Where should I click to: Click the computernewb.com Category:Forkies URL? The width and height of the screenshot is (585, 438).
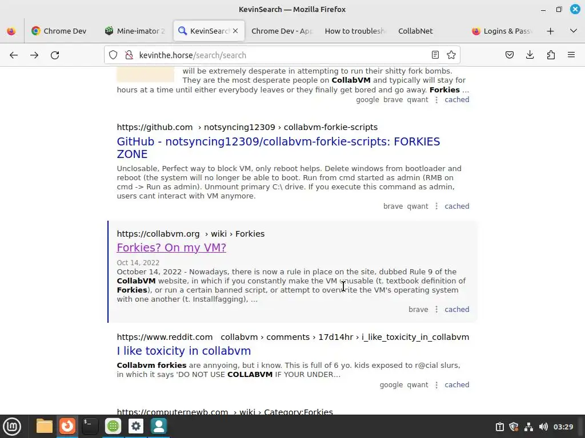click(225, 412)
